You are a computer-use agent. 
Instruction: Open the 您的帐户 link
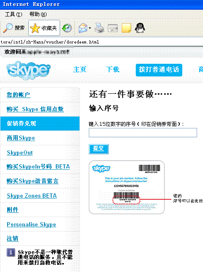click(19, 95)
